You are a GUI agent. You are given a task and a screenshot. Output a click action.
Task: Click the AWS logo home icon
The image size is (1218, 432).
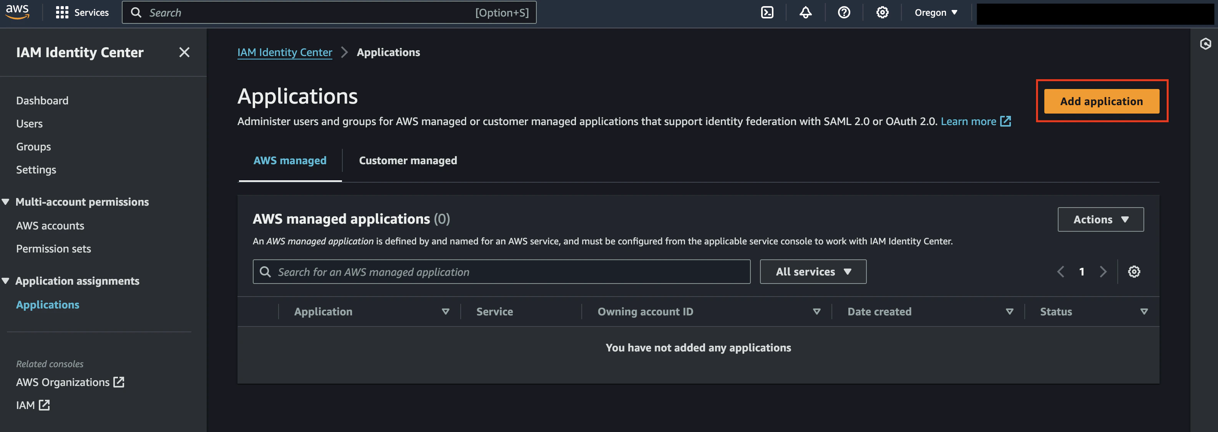pos(18,12)
